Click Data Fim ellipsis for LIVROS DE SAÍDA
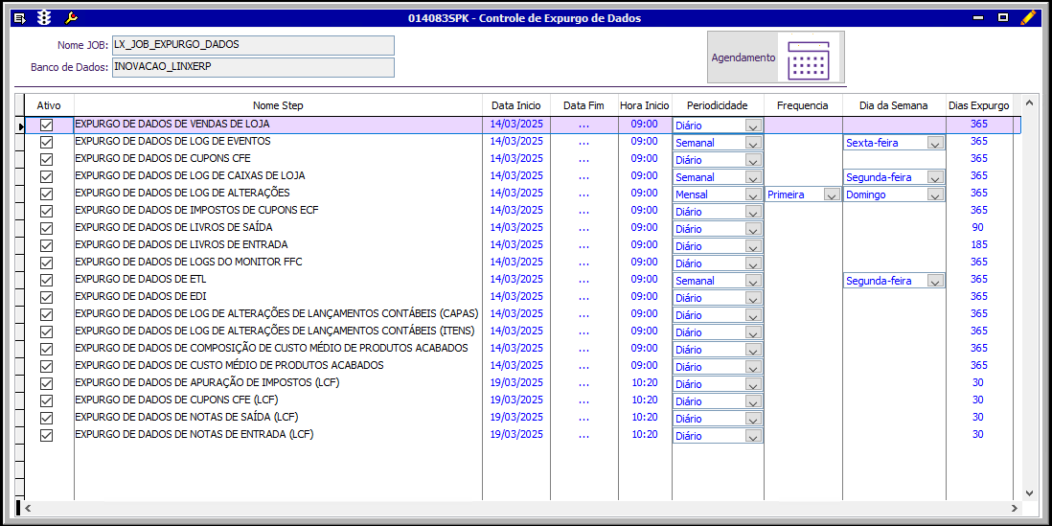 [x=583, y=228]
